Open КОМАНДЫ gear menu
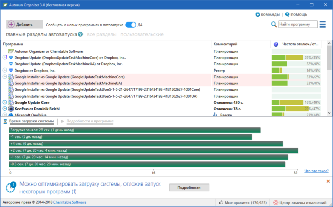The width and height of the screenshot is (333, 207). (267, 15)
